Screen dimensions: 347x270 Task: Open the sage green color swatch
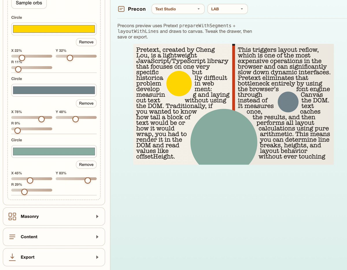click(54, 151)
